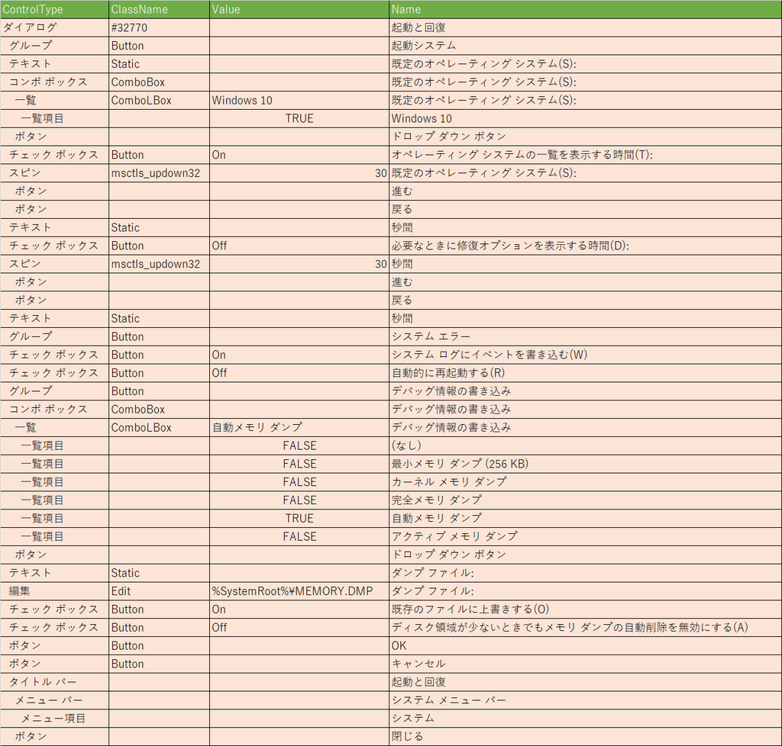
Task: Select 自動メモリ ダンプ in the Value column
Action: click(x=299, y=428)
